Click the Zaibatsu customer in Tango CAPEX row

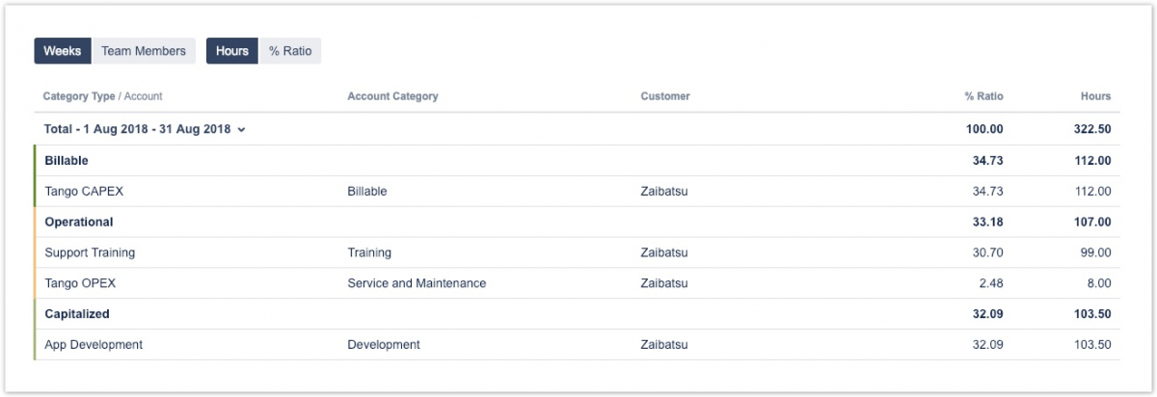pos(663,192)
